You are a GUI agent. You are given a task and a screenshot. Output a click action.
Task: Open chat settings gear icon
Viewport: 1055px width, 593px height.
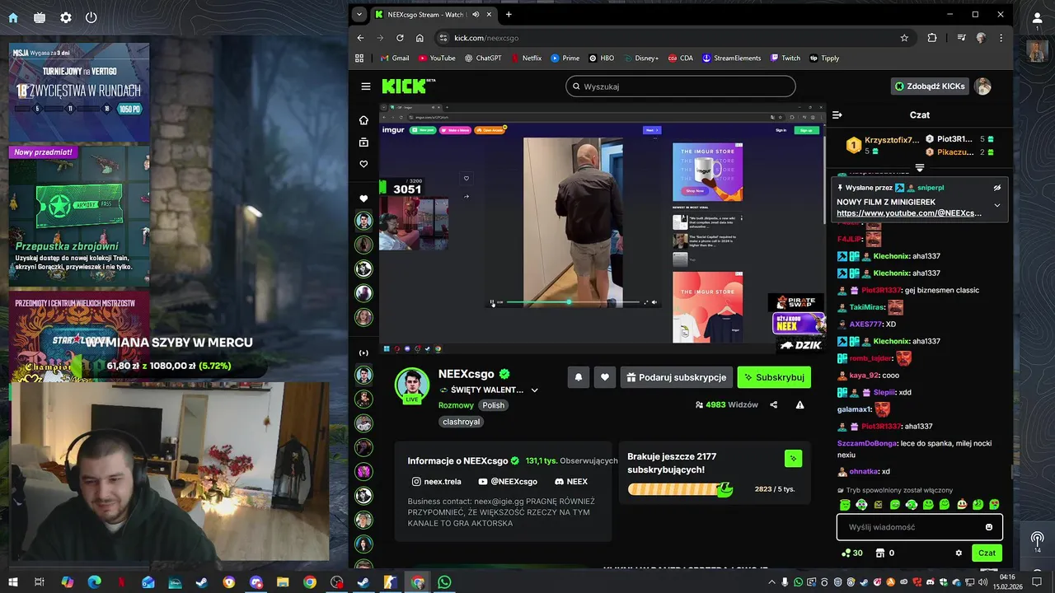[x=959, y=553]
